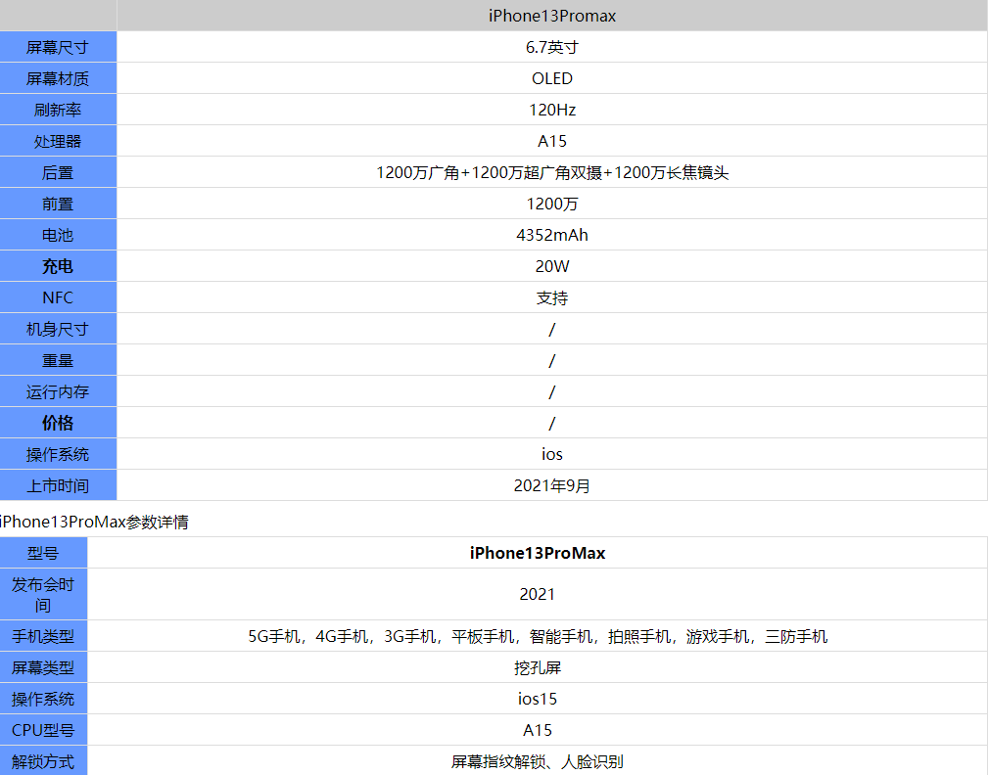Image resolution: width=989 pixels, height=775 pixels.
Task: Click the 6.7英寸 value cell
Action: coord(551,47)
